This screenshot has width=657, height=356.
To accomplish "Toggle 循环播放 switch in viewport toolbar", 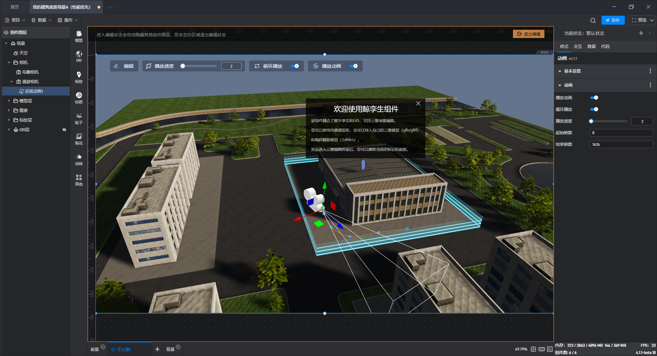I will pyautogui.click(x=295, y=66).
